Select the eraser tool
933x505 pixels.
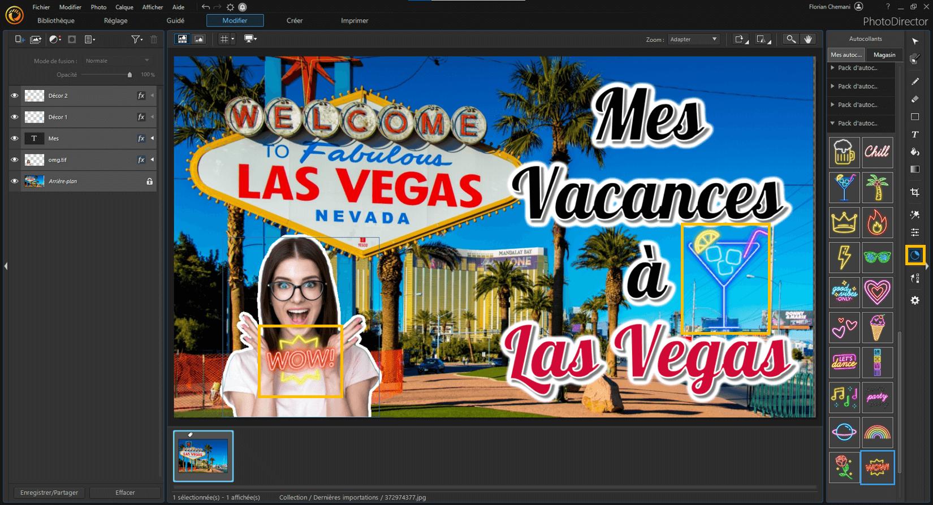pos(915,99)
